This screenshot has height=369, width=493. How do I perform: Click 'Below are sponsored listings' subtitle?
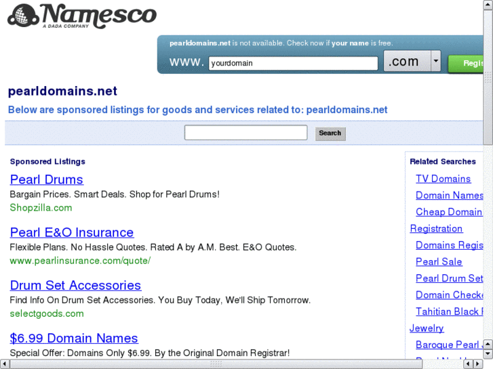(197, 110)
